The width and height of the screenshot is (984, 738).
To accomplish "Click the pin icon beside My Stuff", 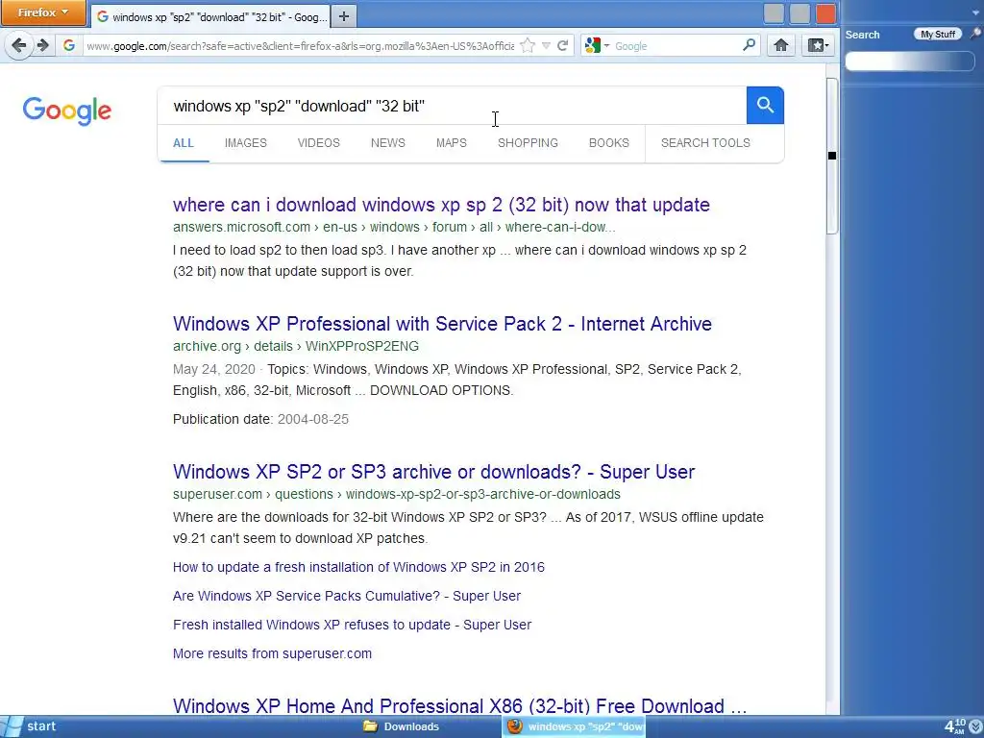I will tap(975, 34).
